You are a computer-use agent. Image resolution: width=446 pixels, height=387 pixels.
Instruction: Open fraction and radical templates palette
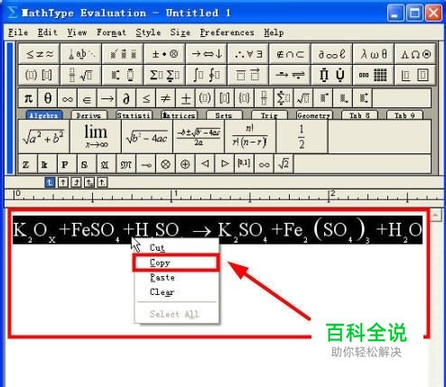point(80,75)
